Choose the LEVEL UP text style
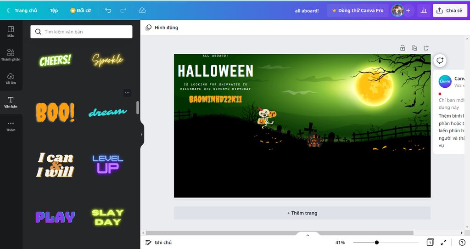Viewport: 470px width, 249px height. (107, 164)
